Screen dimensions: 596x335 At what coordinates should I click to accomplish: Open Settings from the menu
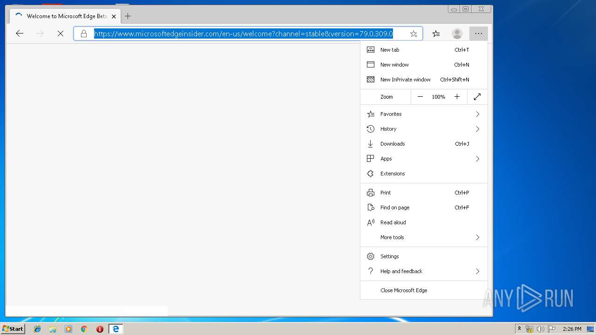(424, 256)
